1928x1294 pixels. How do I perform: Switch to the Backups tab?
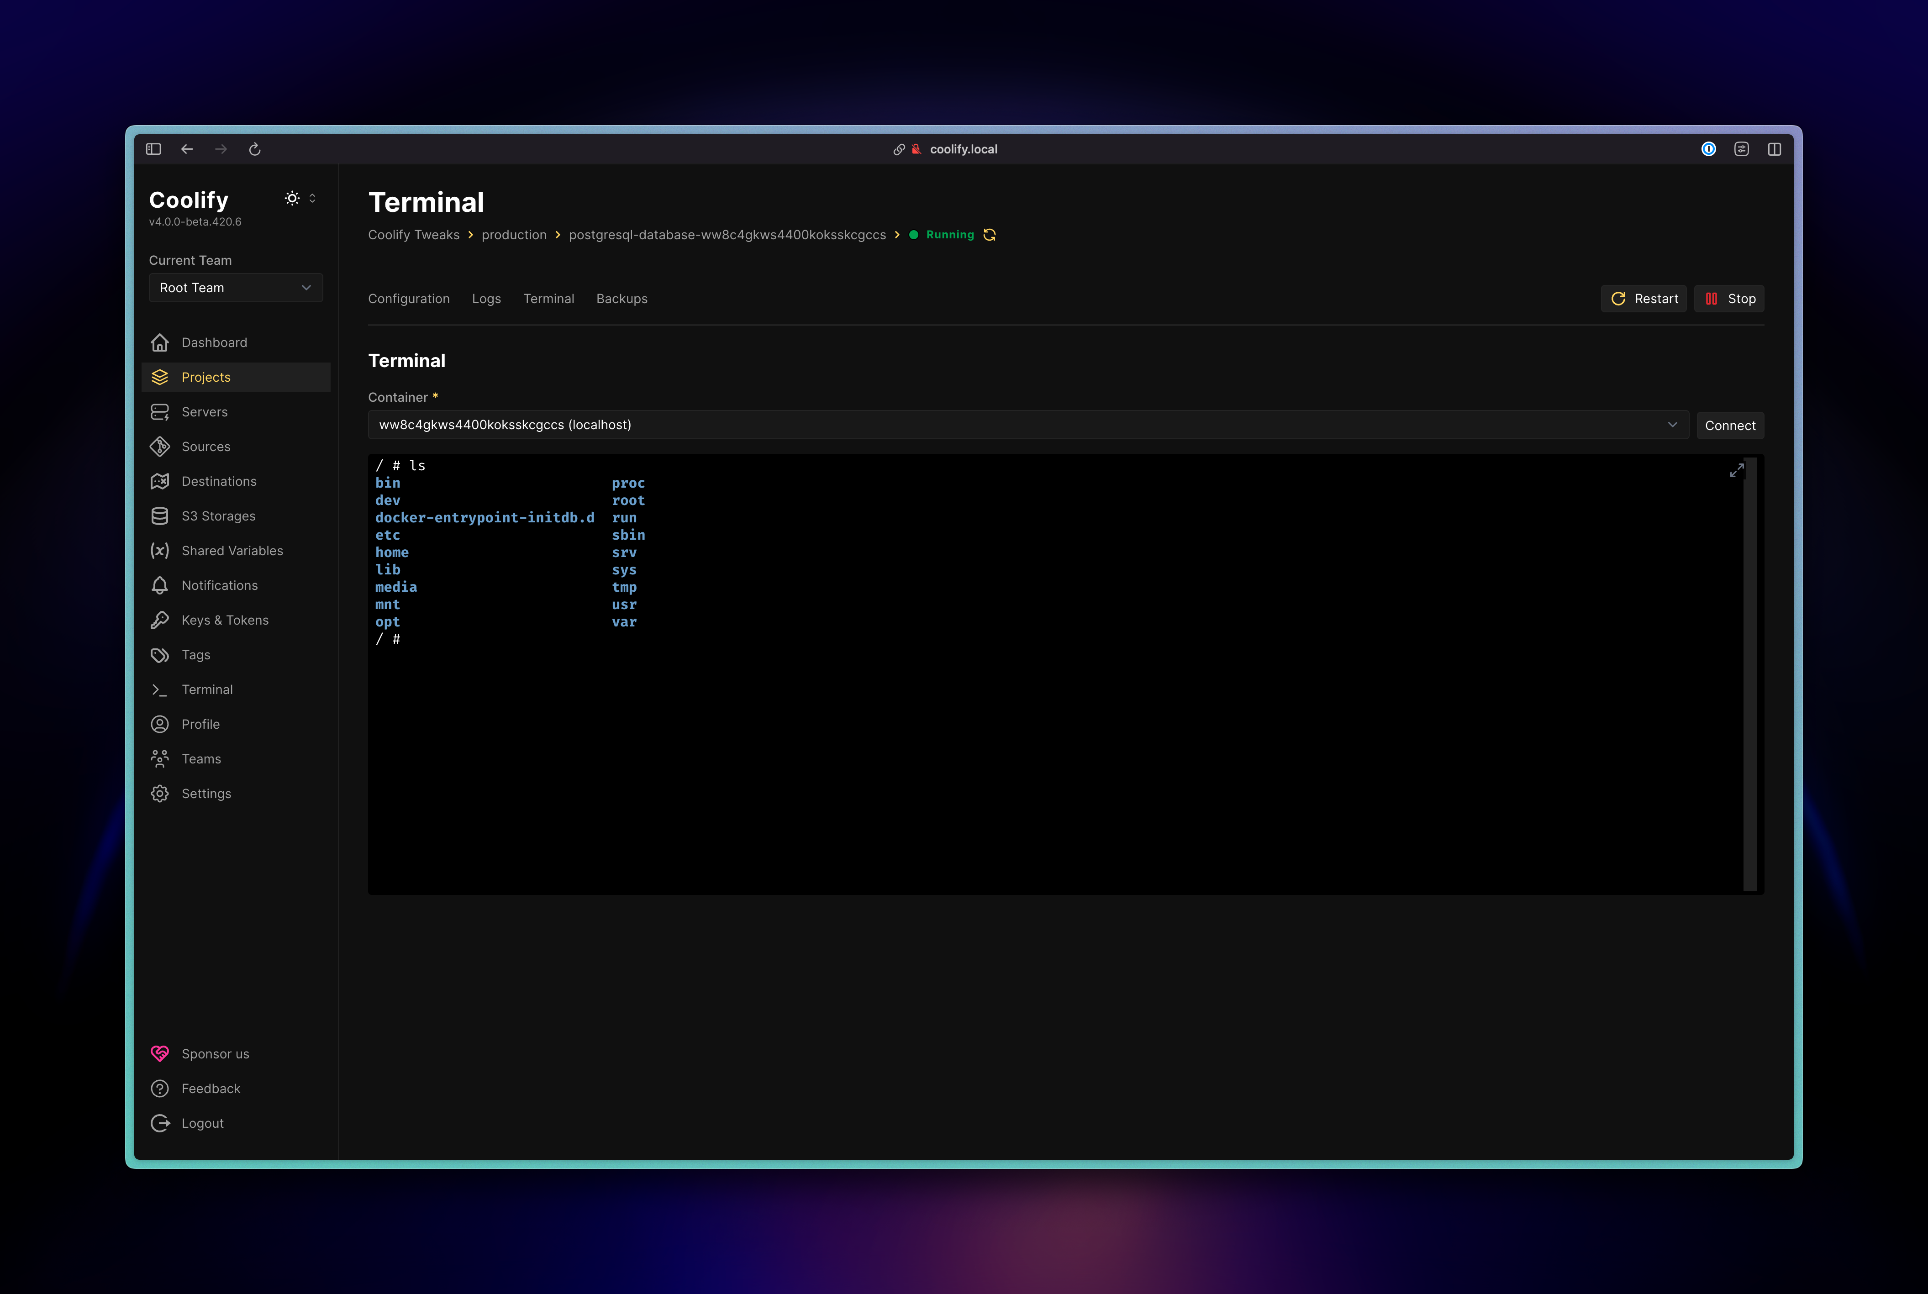tap(622, 299)
